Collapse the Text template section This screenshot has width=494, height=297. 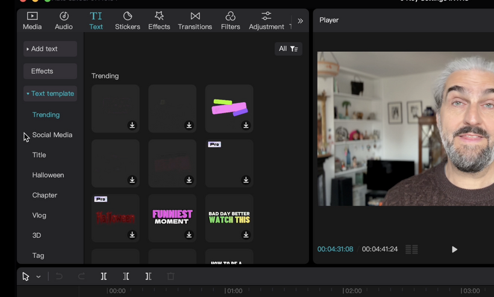50,93
